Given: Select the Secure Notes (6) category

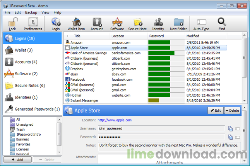Looking at the screenshot, I should coord(29,85).
